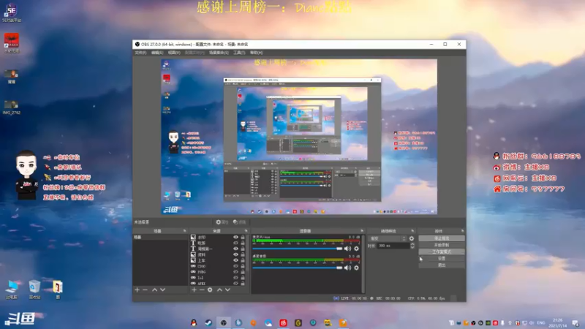The height and width of the screenshot is (329, 585).
Task: Open source properties via the gear icon
Action: pos(210,290)
